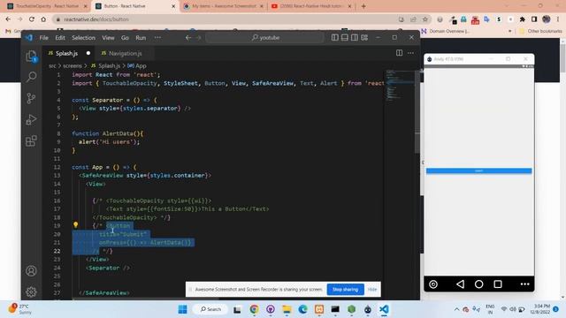Switch to the Navigation.js editor tab
Image resolution: width=566 pixels, height=318 pixels.
(x=125, y=53)
